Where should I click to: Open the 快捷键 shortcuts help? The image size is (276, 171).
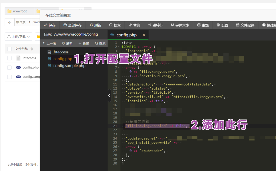pyautogui.click(x=269, y=25)
